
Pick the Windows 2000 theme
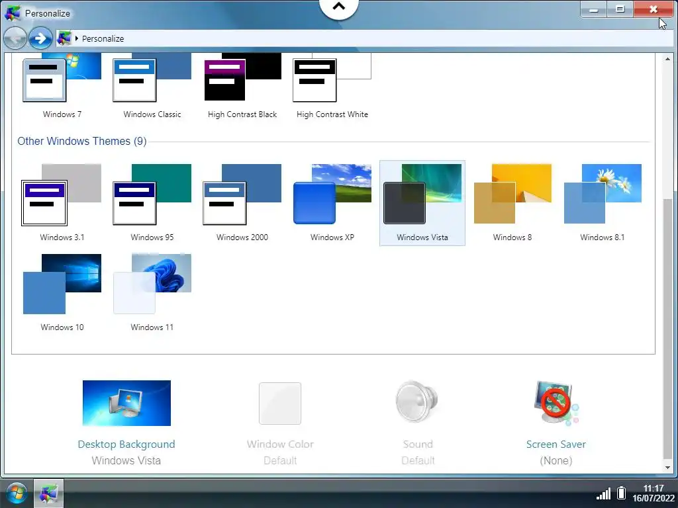[x=242, y=203]
